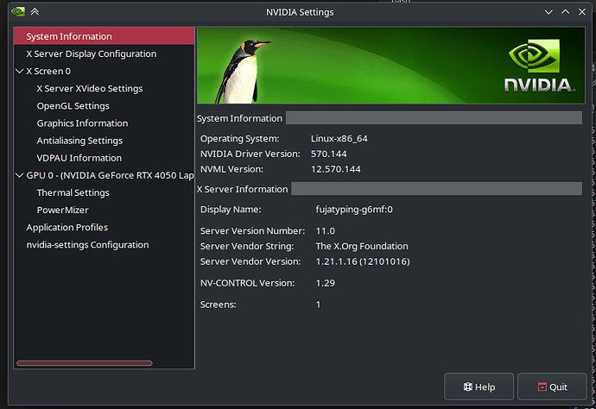The height and width of the screenshot is (409, 596).
Task: Click The X.Org Foundation vendor string
Action: tap(362, 246)
